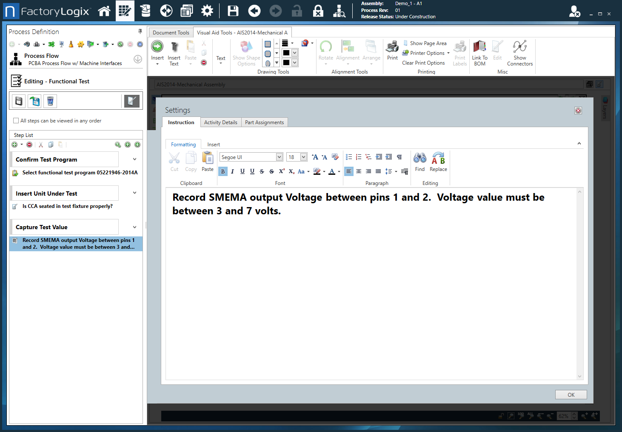Open the font size 18 dropdown
Image resolution: width=622 pixels, height=432 pixels.
[303, 157]
